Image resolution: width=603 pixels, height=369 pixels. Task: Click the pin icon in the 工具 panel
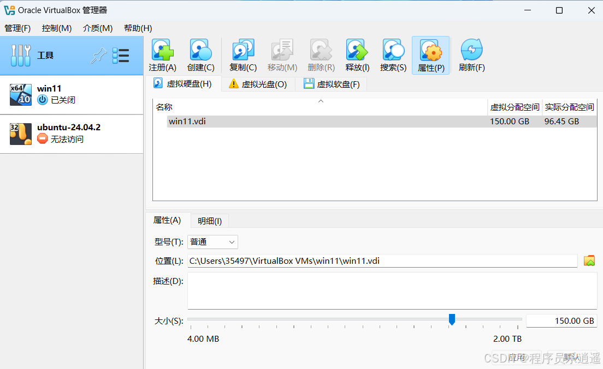coord(98,56)
